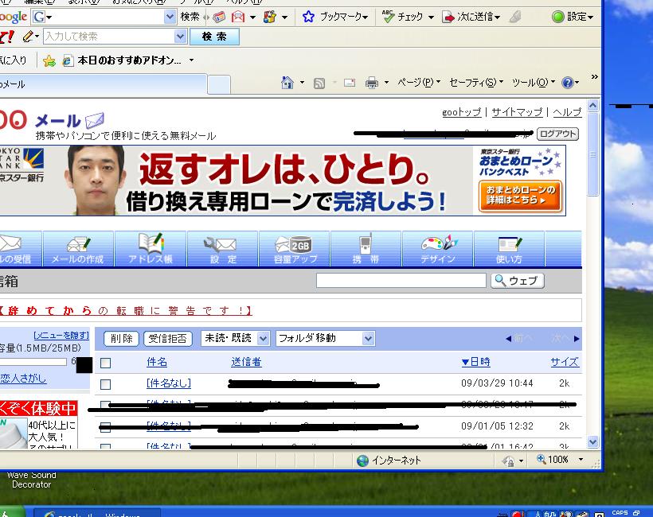Click the web search input field
This screenshot has height=517, width=653.
pyautogui.click(x=401, y=280)
